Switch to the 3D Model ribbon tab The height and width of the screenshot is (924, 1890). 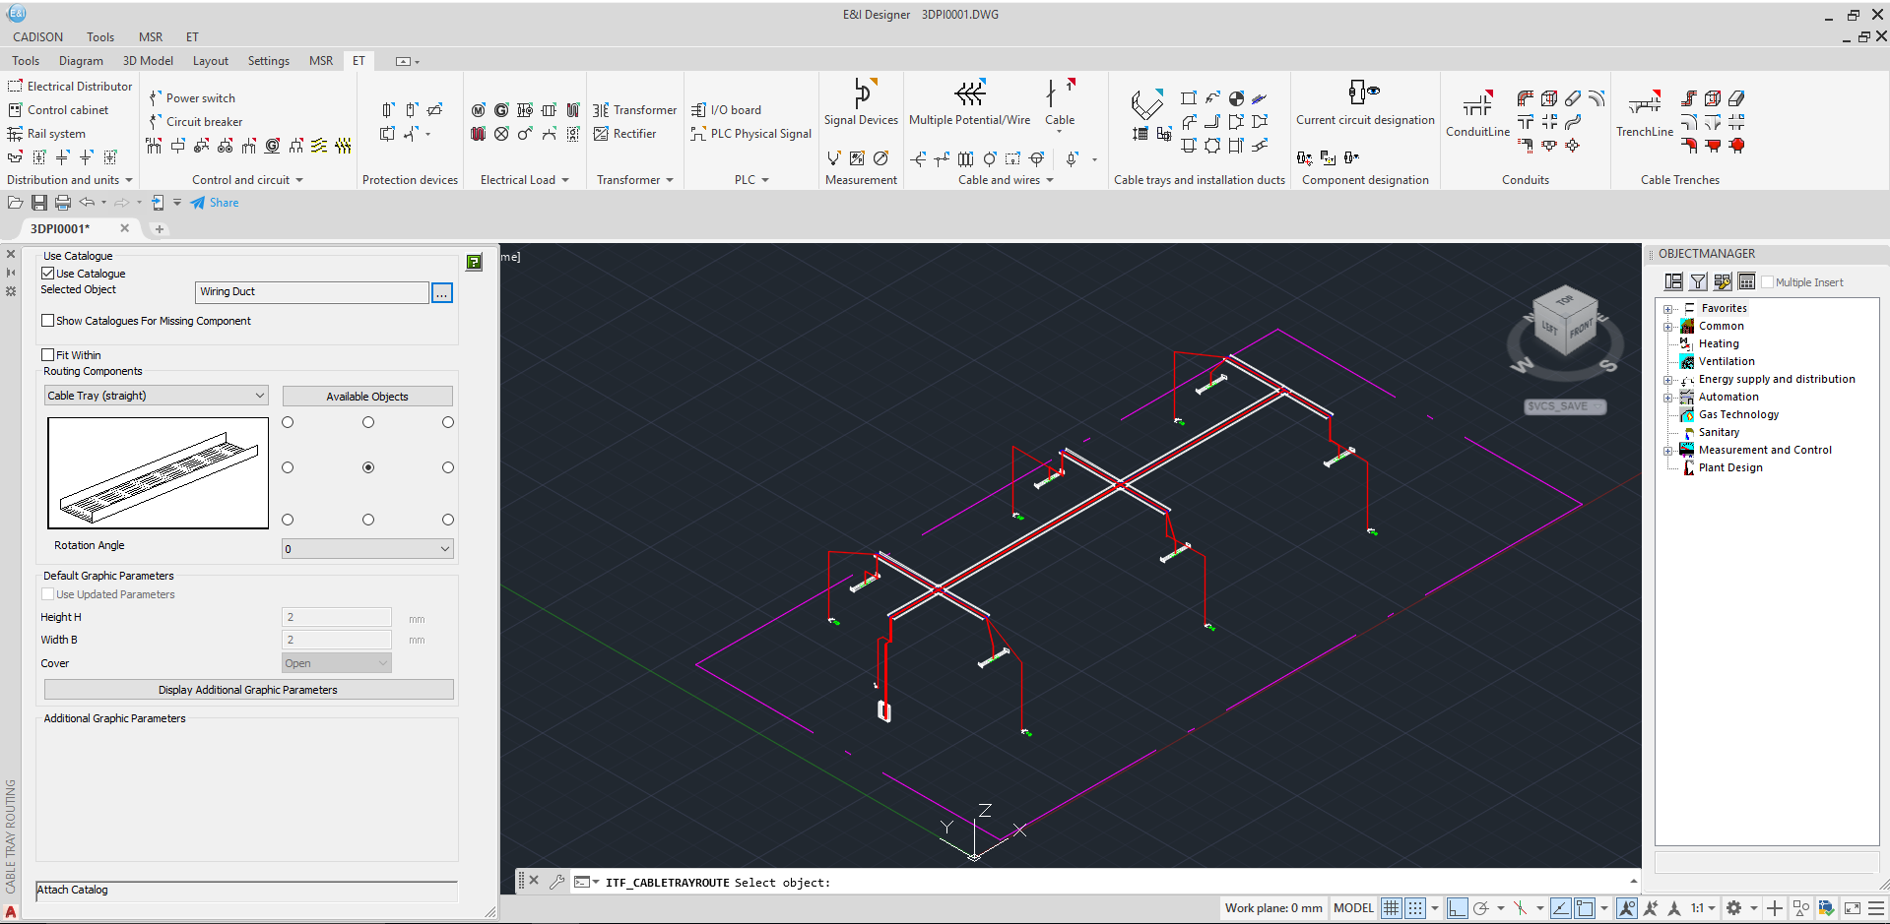[x=148, y=61]
